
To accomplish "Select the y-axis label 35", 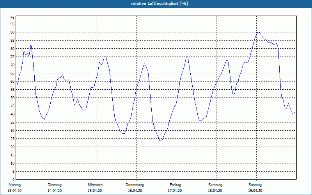I will (12, 122).
